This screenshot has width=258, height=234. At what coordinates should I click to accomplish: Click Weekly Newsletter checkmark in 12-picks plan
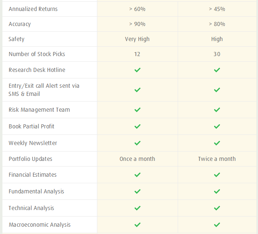coord(138,143)
